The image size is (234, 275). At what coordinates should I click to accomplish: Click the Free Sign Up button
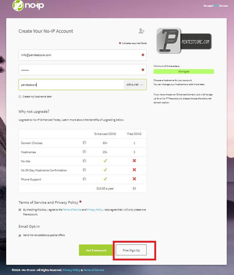(x=131, y=250)
